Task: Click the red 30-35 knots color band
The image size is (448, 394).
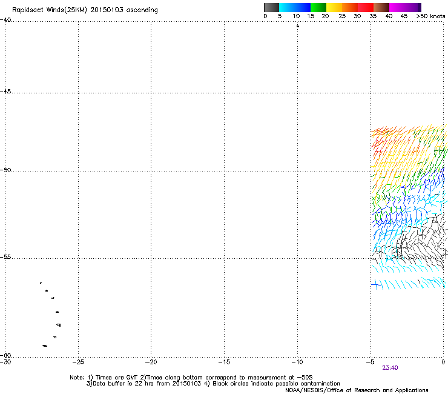Action: coord(366,7)
